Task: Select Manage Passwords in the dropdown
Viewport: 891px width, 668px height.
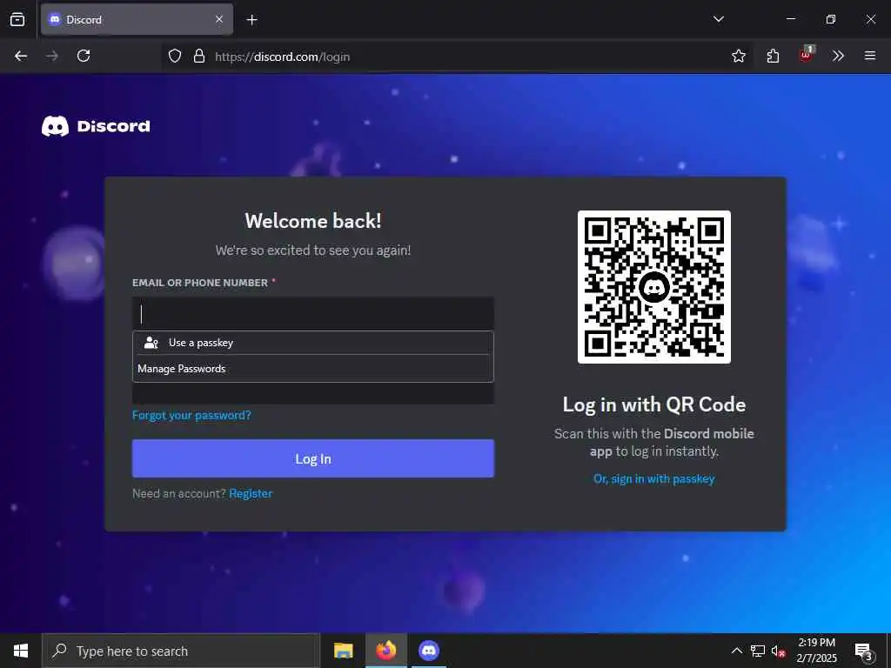Action: point(313,369)
